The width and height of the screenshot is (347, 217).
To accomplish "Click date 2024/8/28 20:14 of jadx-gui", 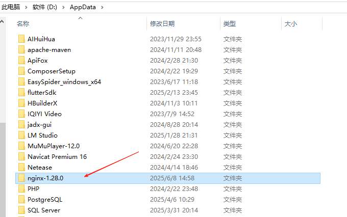I will coord(173,125).
